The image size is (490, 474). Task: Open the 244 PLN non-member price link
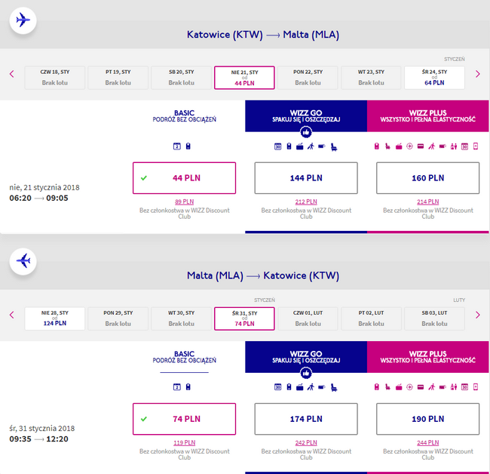[x=428, y=443]
